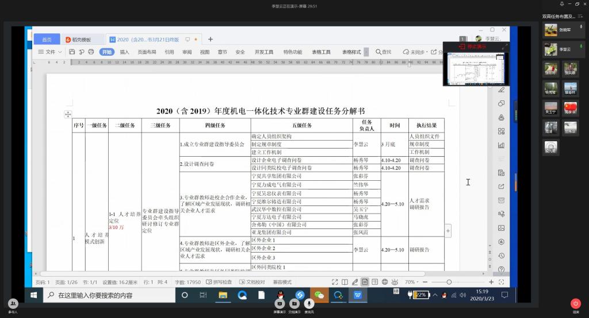Viewport: 589px width, 318px height.
Task: Click the save icon in quick toolbar
Action: pyautogui.click(x=72, y=52)
